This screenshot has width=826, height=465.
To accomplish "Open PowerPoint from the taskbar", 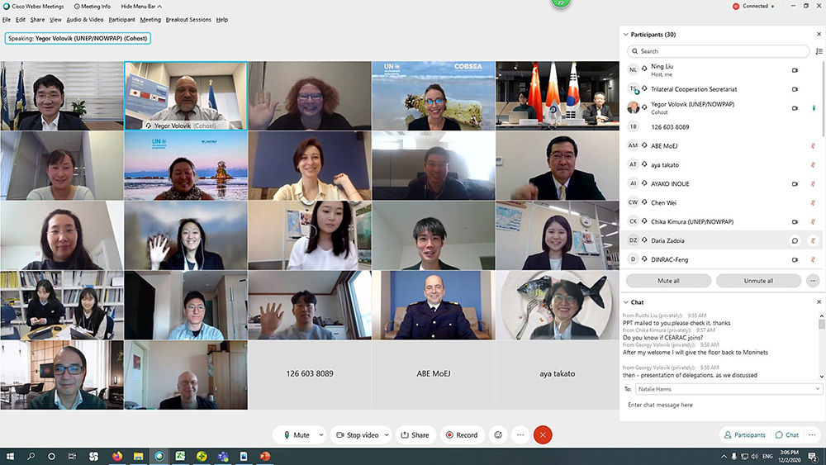I will click(x=265, y=456).
